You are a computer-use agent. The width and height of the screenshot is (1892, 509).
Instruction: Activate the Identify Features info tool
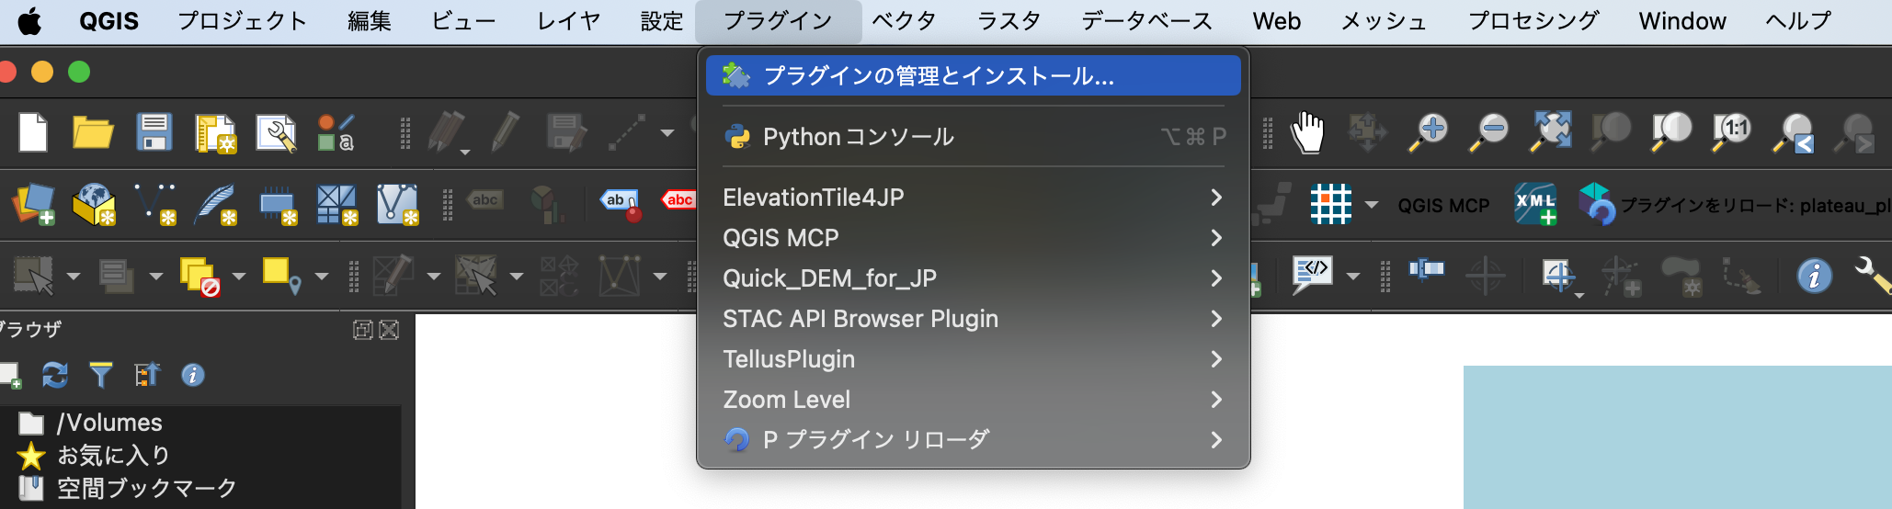tap(1814, 276)
